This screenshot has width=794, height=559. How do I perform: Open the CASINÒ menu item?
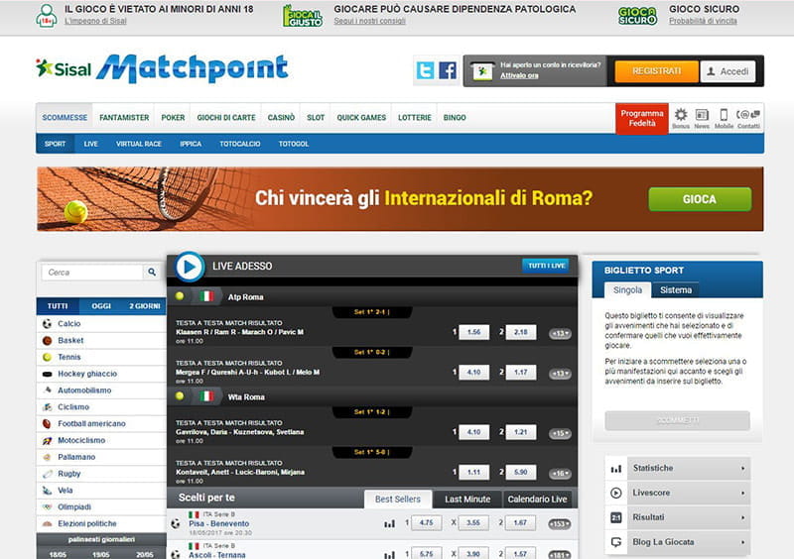pos(281,118)
